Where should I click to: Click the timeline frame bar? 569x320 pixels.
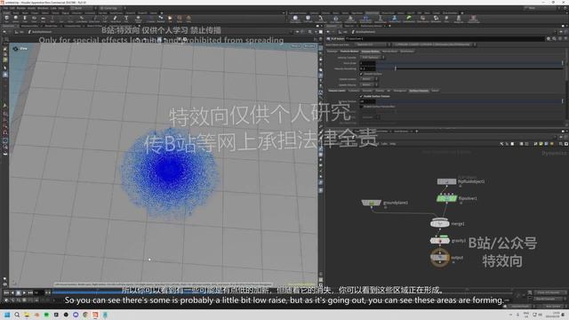click(283, 292)
